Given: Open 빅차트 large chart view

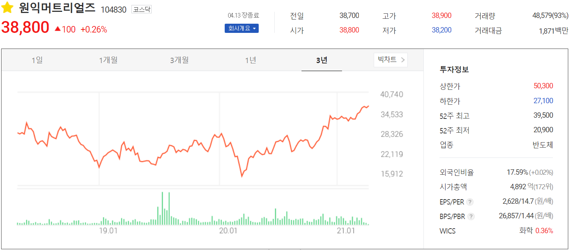Looking at the screenshot, I should click(x=391, y=60).
